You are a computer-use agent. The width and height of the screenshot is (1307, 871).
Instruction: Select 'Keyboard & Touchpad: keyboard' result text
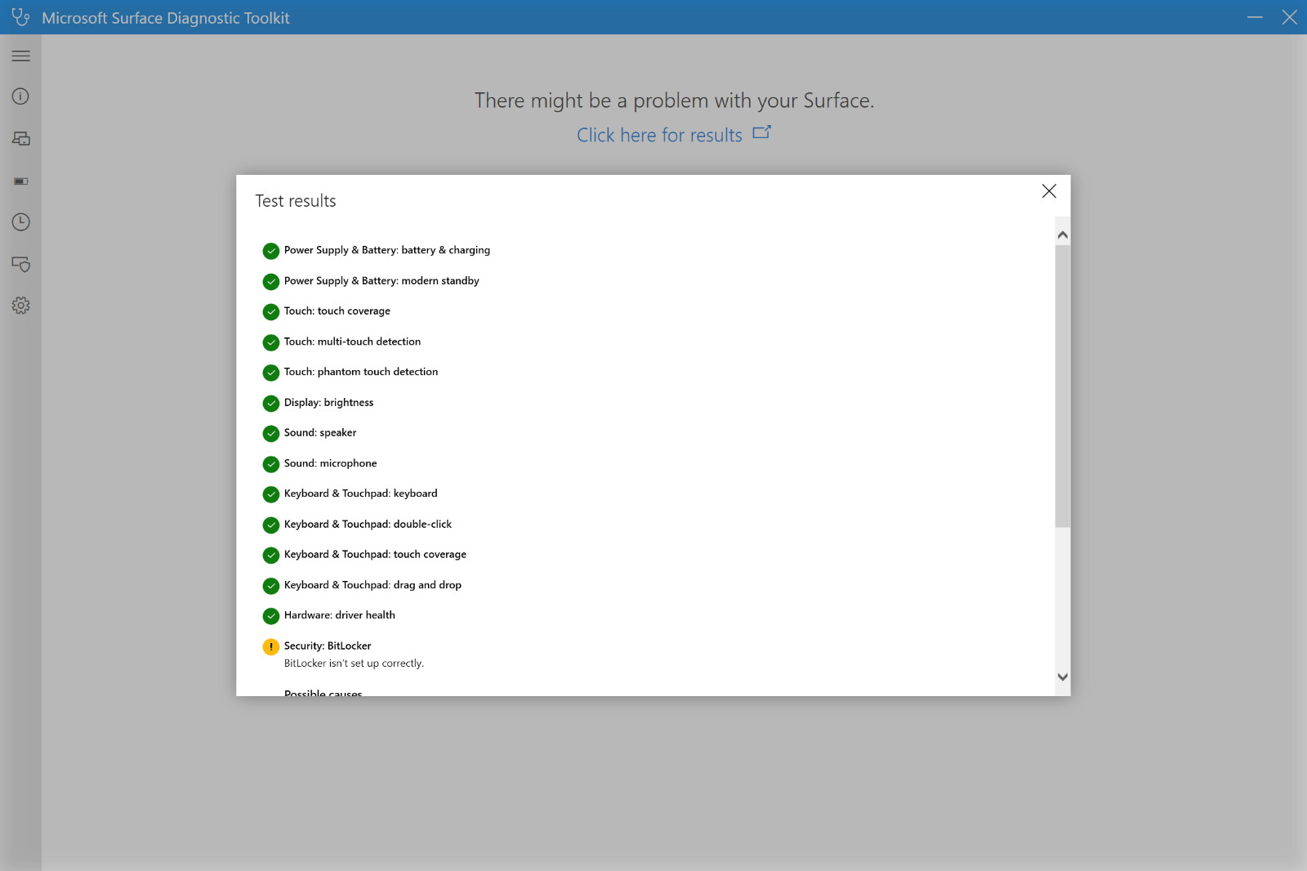tap(361, 494)
